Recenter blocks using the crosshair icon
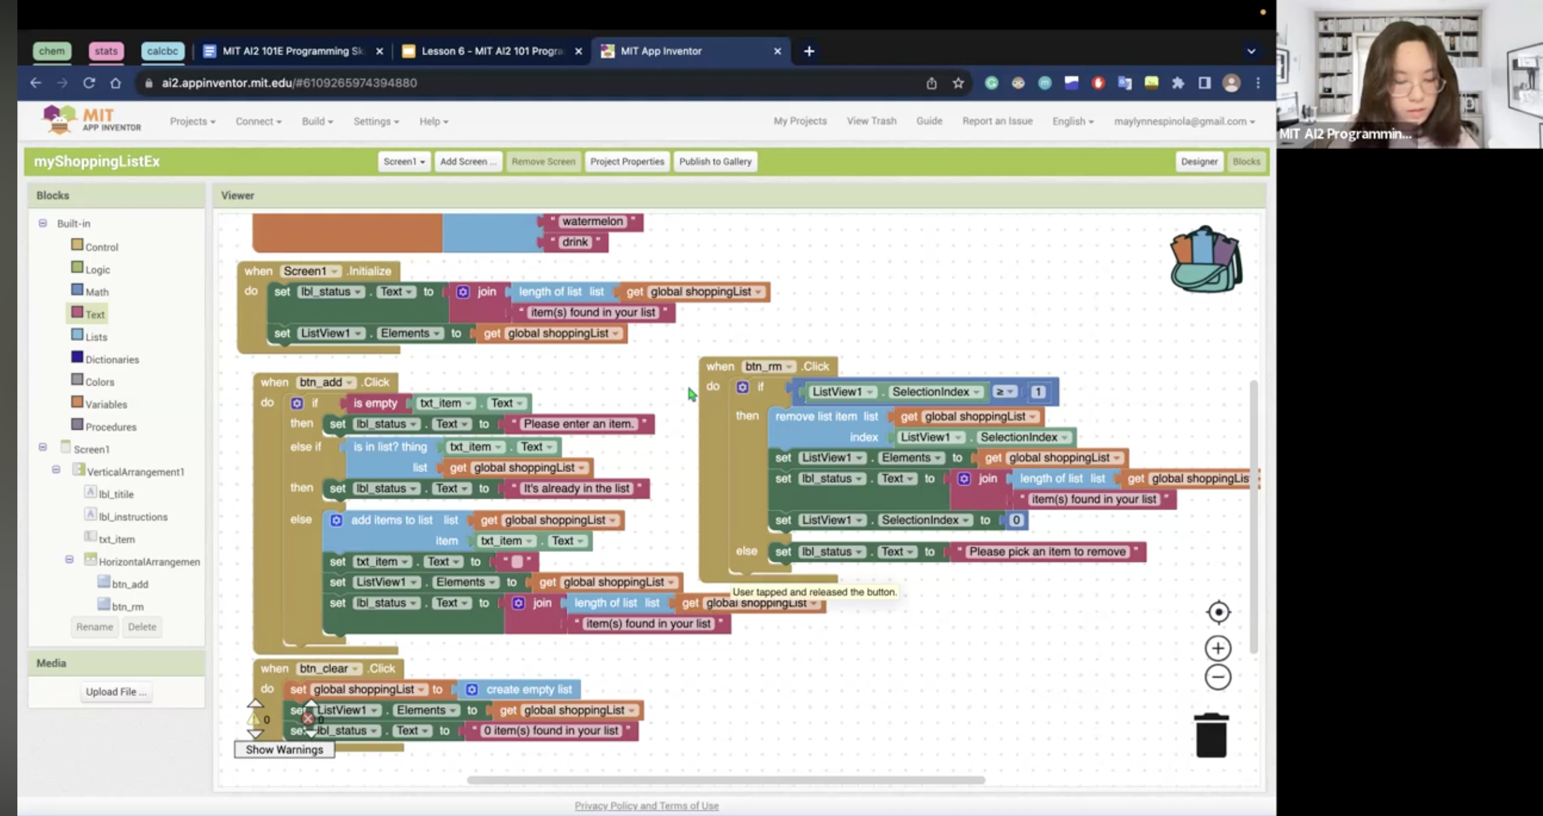The width and height of the screenshot is (1543, 816). click(x=1218, y=612)
